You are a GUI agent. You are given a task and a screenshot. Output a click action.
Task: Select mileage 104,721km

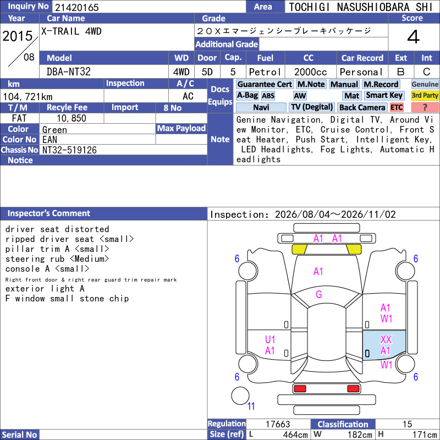tap(28, 97)
